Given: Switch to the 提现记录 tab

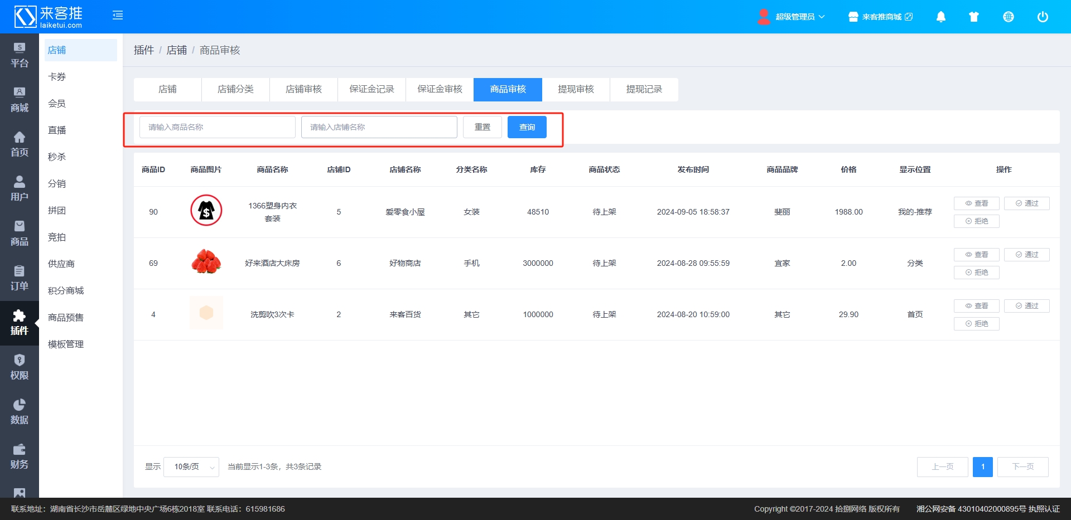Looking at the screenshot, I should point(644,89).
